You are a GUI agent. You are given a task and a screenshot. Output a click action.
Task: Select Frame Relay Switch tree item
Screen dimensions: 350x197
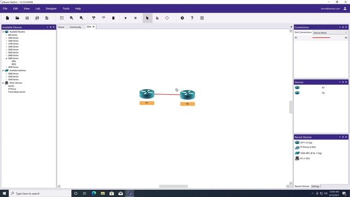point(17,92)
